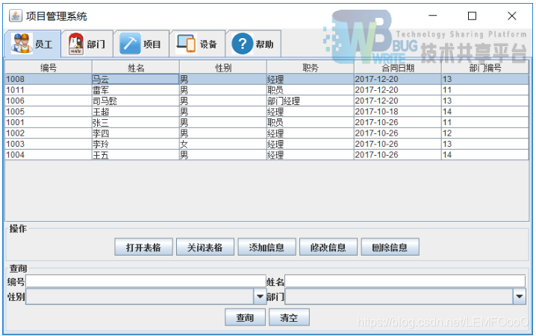
Task: Click the name cell 王超
Action: pos(136,112)
